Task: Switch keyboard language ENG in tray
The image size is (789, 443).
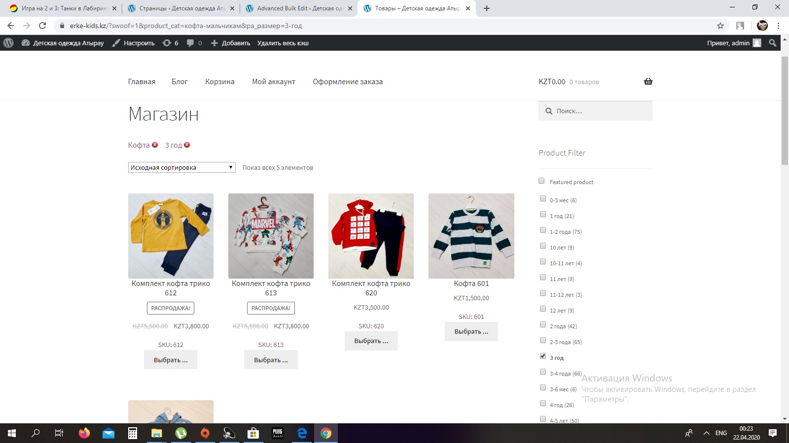Action: pos(721,433)
